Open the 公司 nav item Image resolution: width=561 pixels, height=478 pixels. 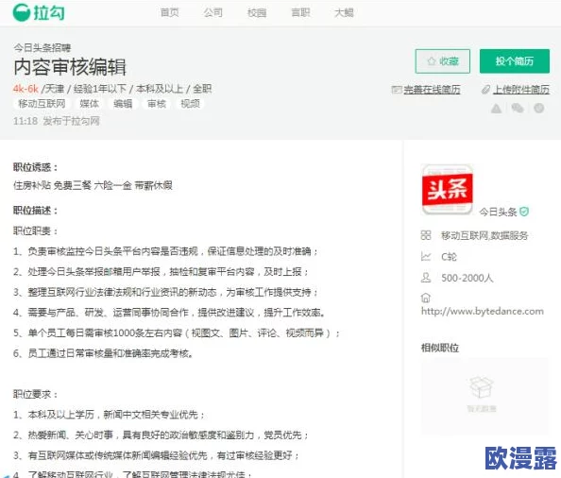pyautogui.click(x=212, y=12)
